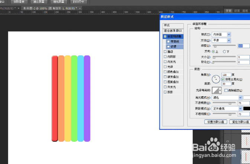Click the 角度 field showing 120
This screenshot has width=250, height=164.
coord(226,75)
